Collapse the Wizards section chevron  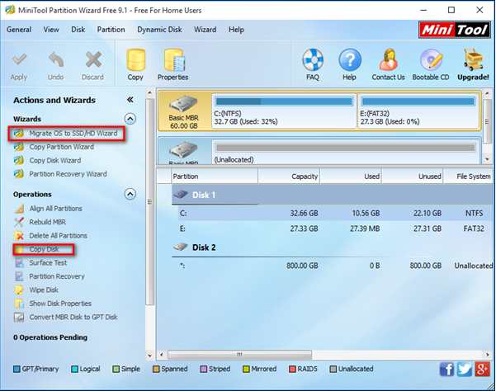pos(130,119)
